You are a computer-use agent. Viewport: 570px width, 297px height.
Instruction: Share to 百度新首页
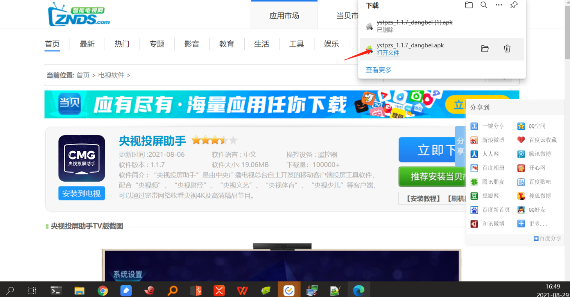(490, 210)
